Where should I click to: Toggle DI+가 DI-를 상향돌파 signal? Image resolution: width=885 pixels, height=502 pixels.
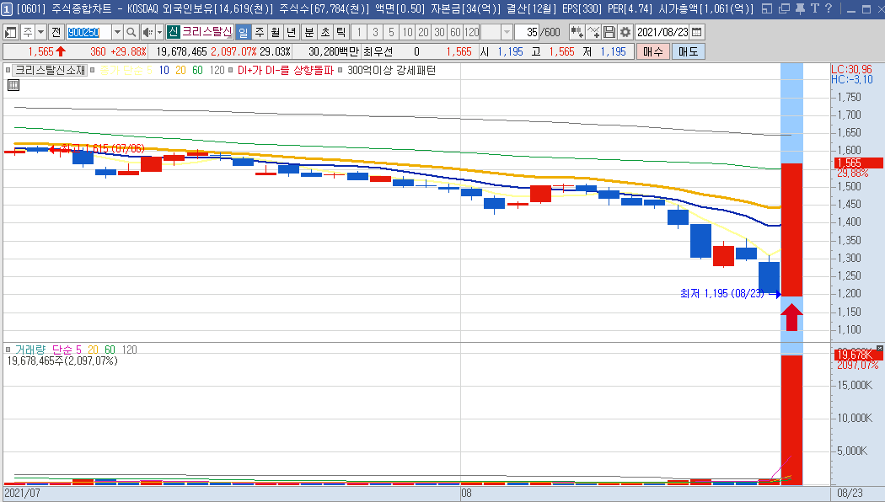[x=286, y=71]
